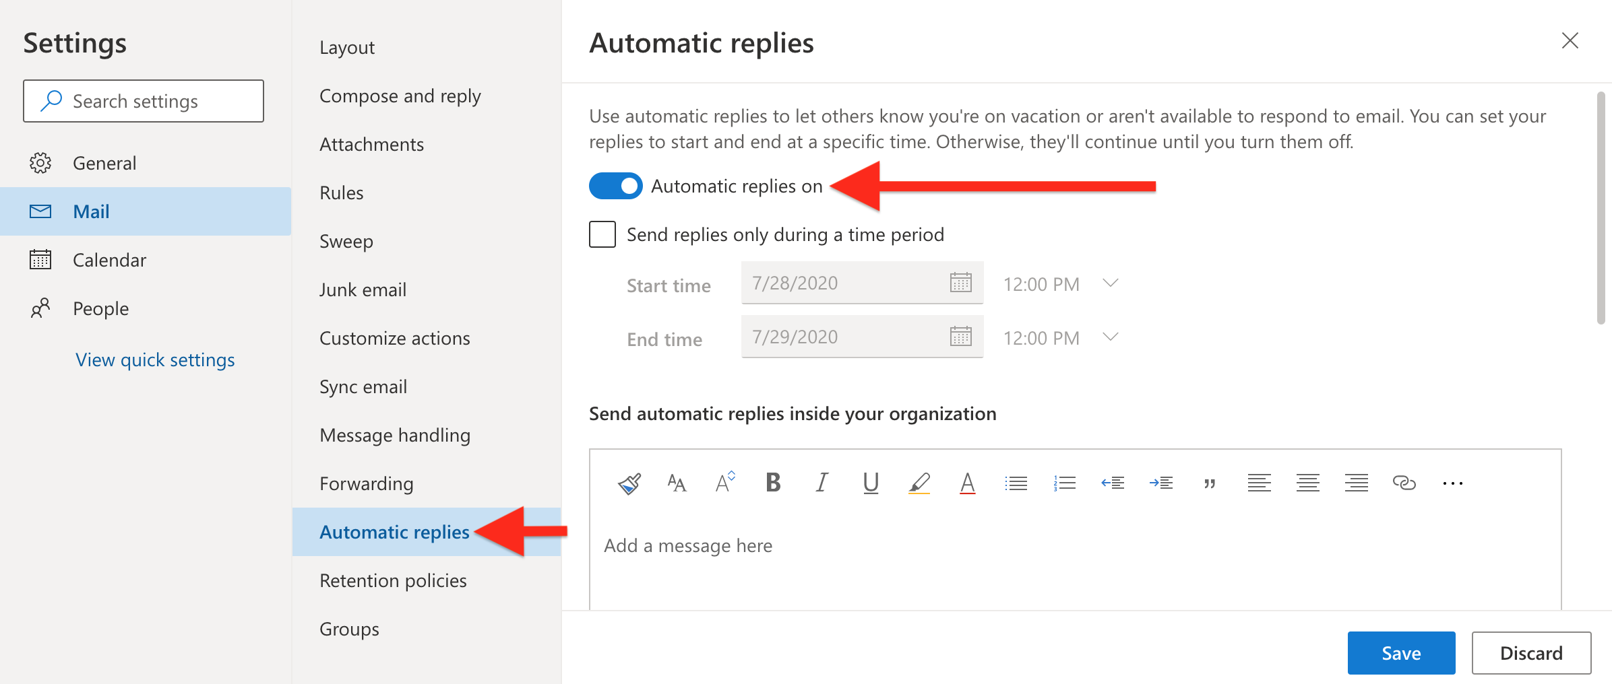Align text right
Viewport: 1612px width, 684px height.
[1356, 483]
